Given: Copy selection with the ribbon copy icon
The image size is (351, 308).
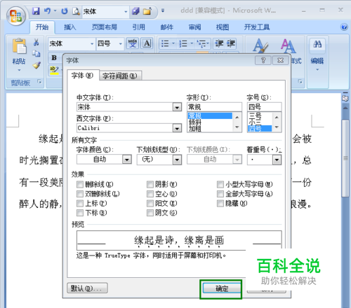Looking at the screenshot, I should (x=36, y=54).
